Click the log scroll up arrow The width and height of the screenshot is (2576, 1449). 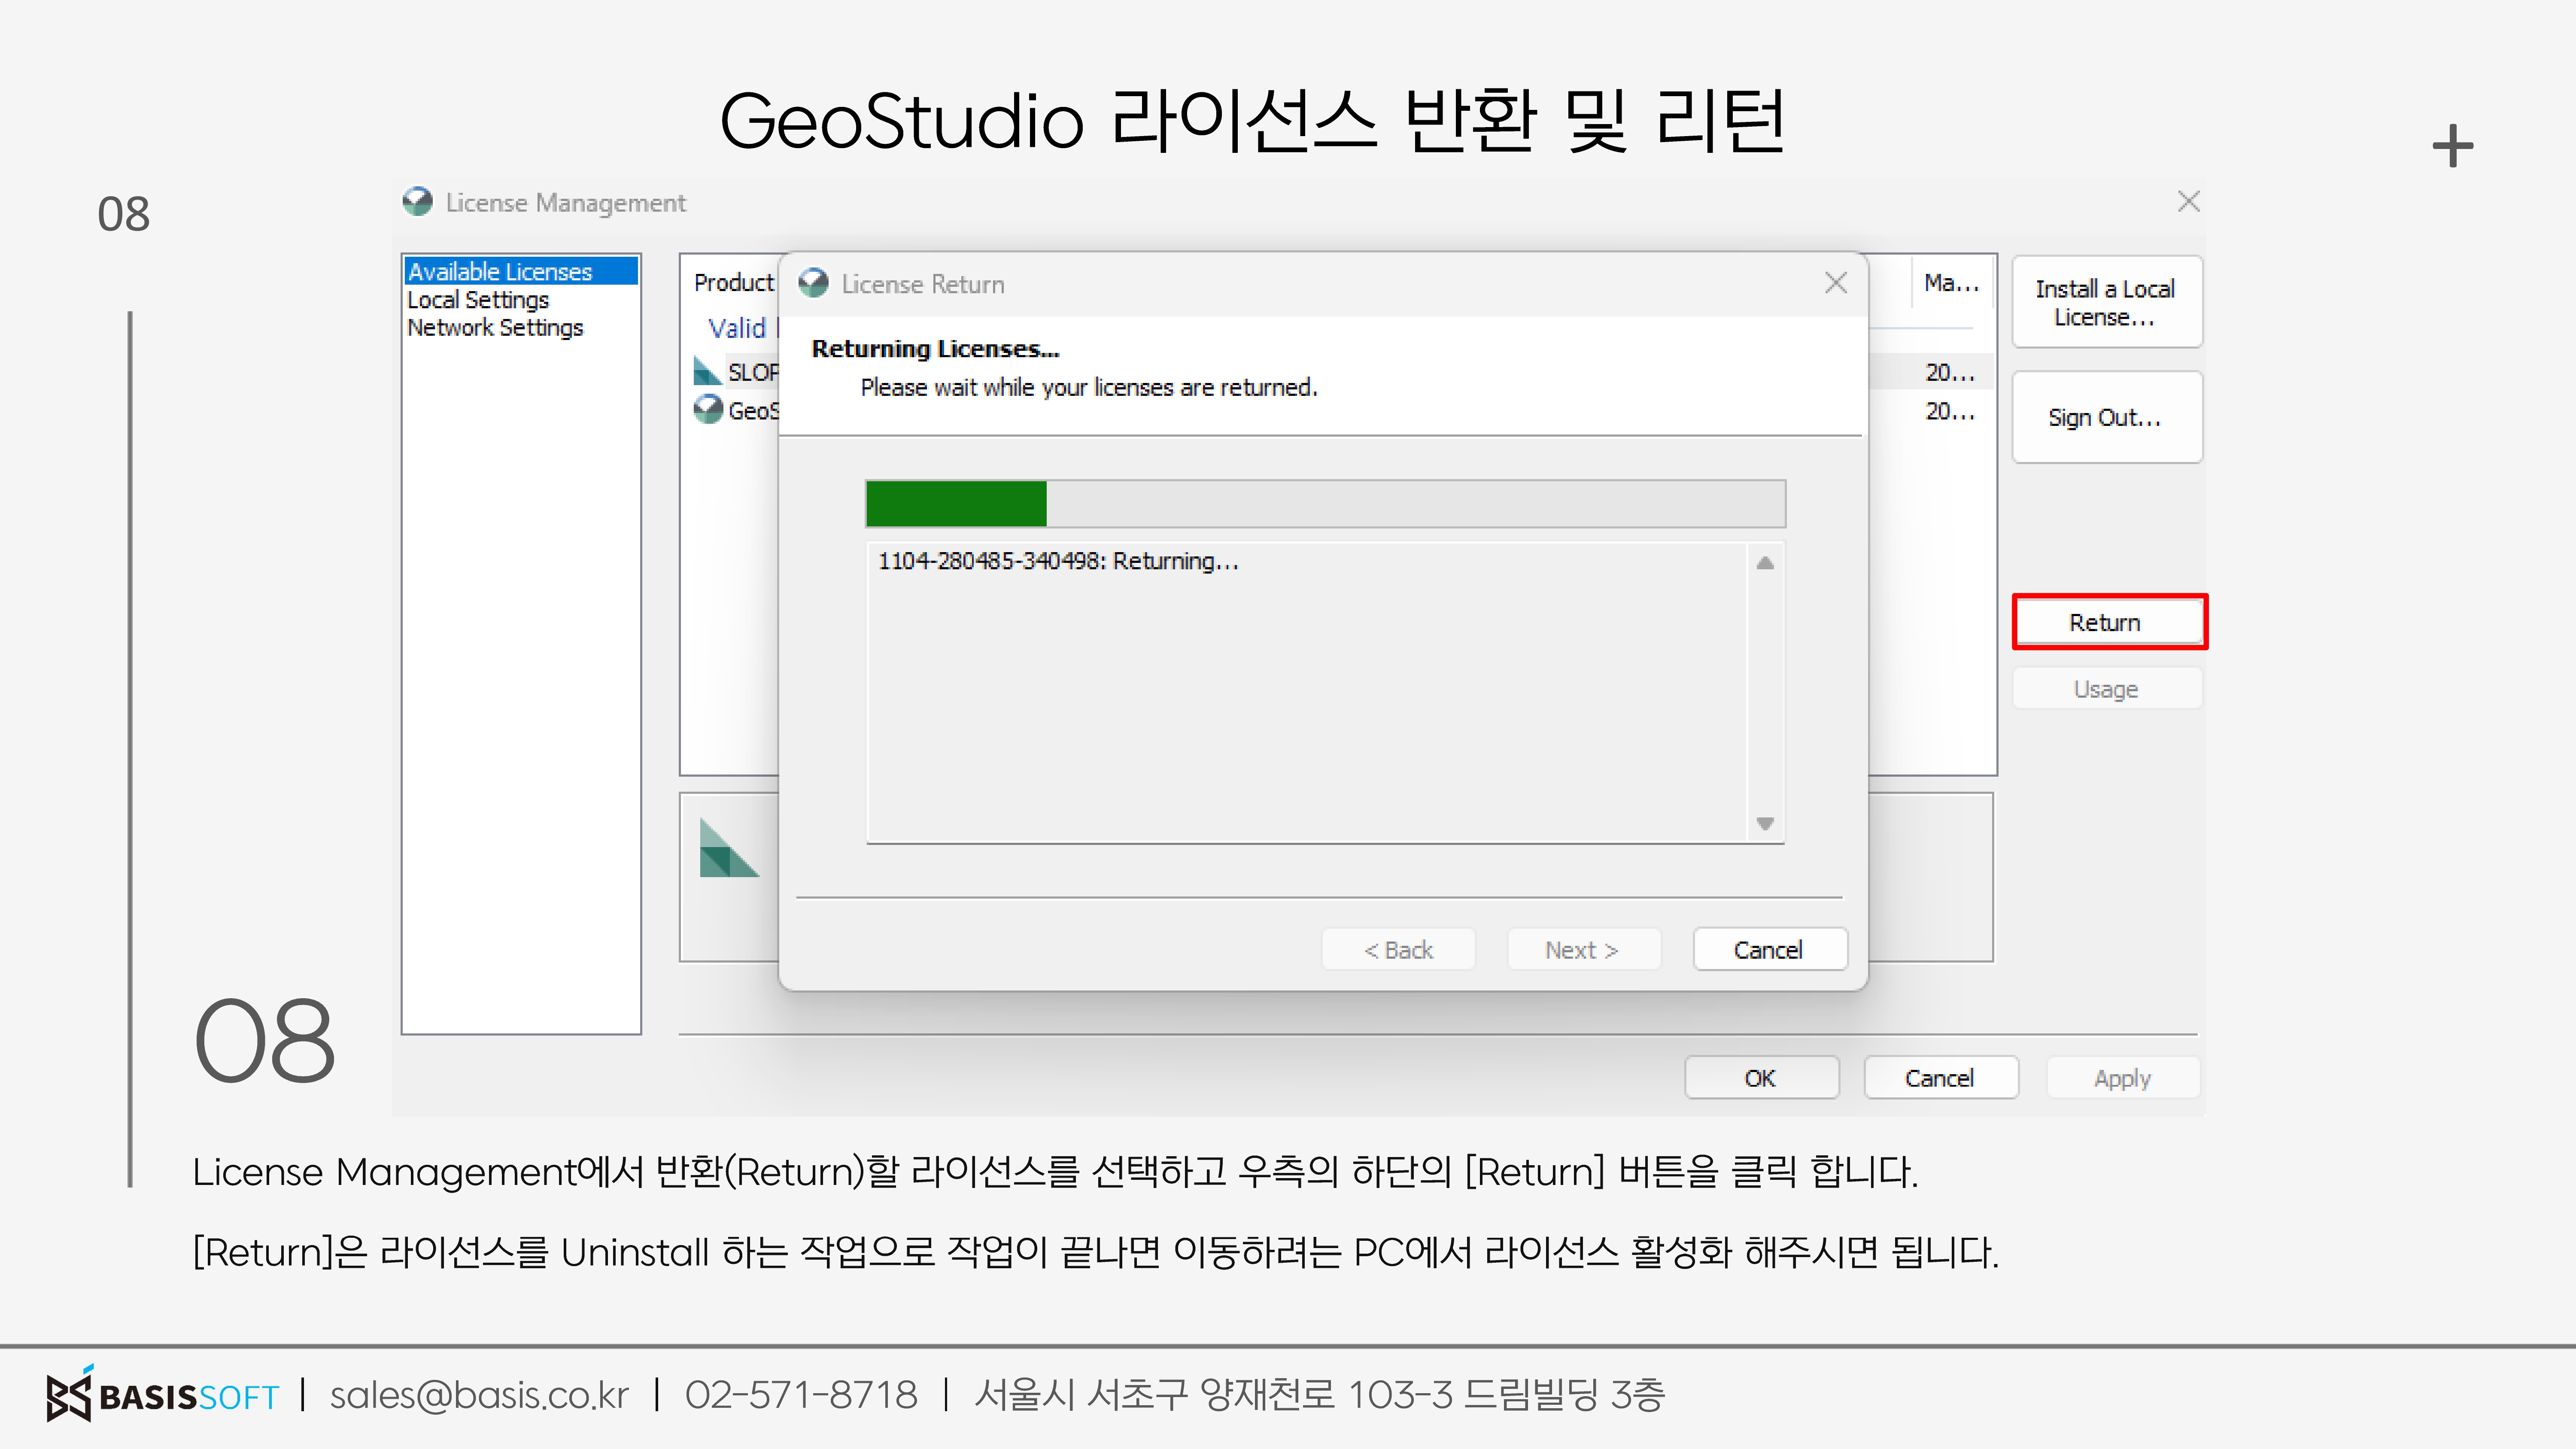1765,563
